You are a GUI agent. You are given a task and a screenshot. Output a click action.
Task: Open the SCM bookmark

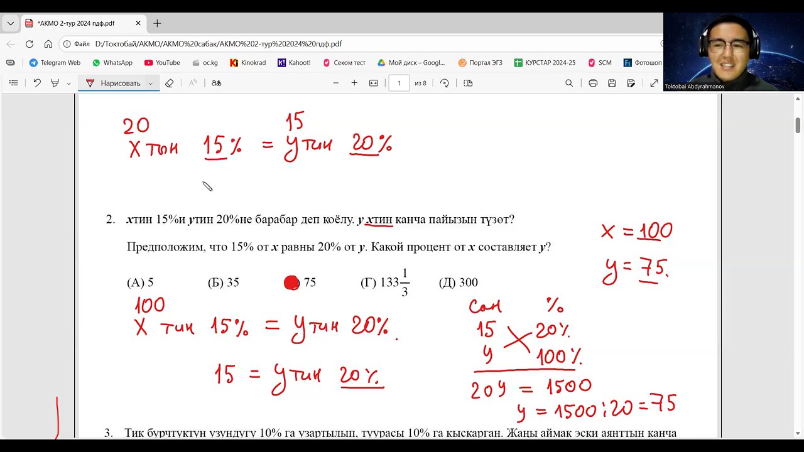600,63
